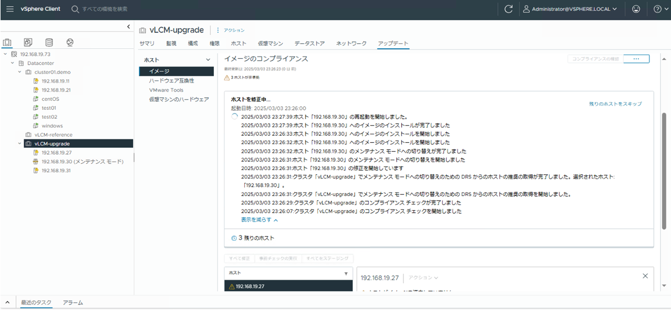This screenshot has width=671, height=310.
Task: Select Hosts and Clusters inventory icon
Action: [7, 43]
